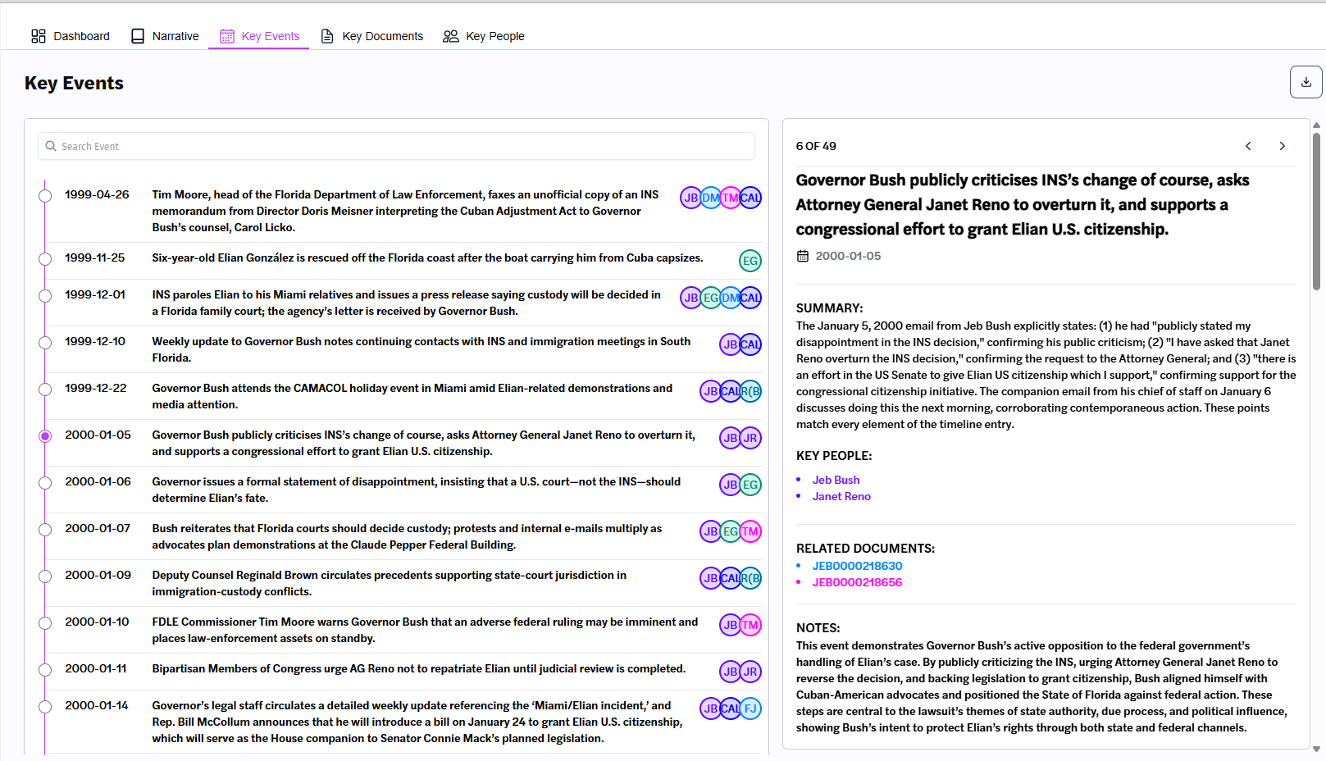Click the calendar icon beside the event date
The width and height of the screenshot is (1326, 761).
802,256
